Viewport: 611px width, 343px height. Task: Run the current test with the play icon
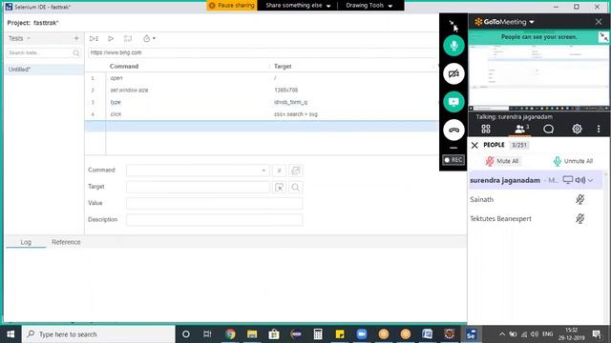click(x=111, y=38)
